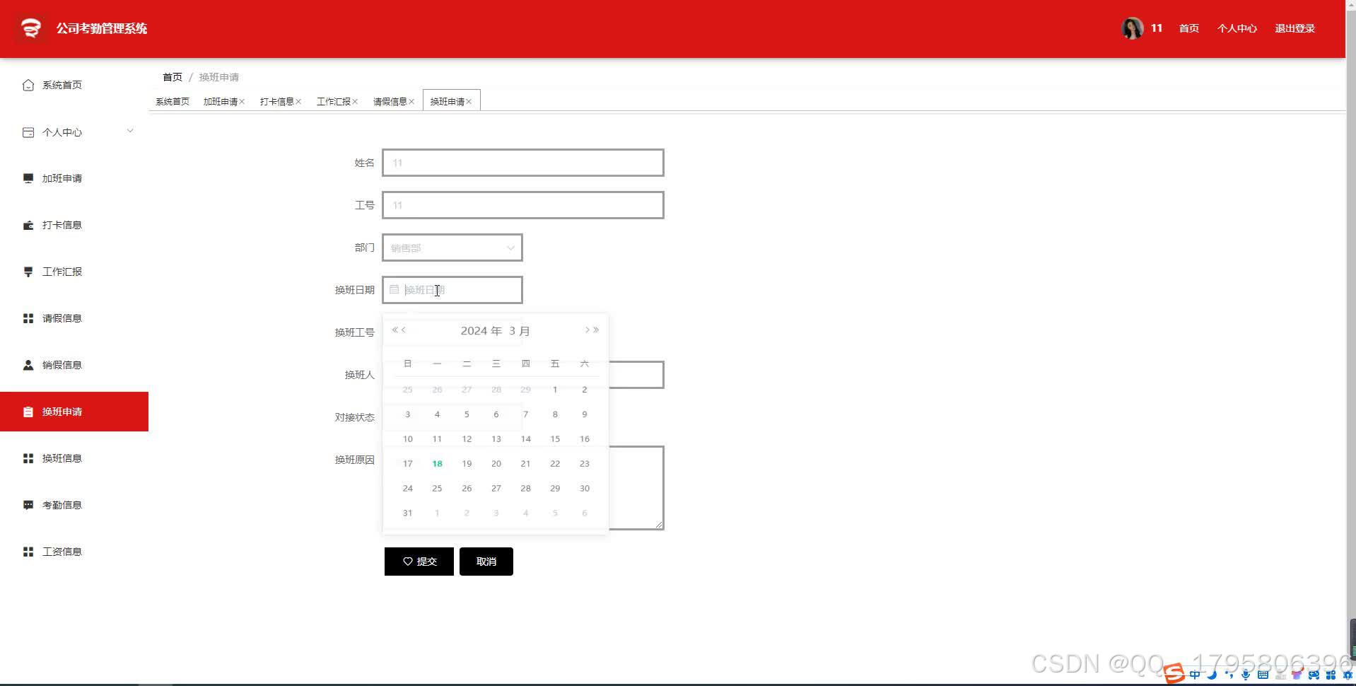The image size is (1356, 686).
Task: Close the 打卡信息 tab
Action: (298, 102)
